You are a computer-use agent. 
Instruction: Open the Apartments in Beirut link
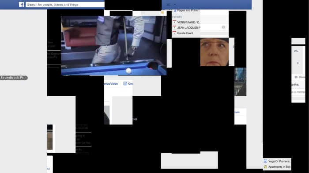click(x=279, y=167)
